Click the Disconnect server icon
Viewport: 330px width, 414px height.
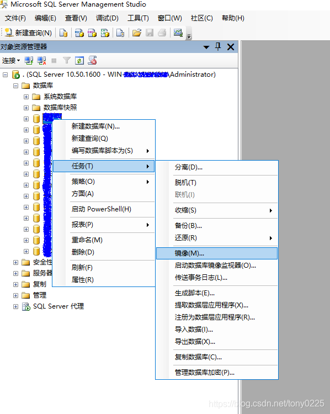(41, 61)
